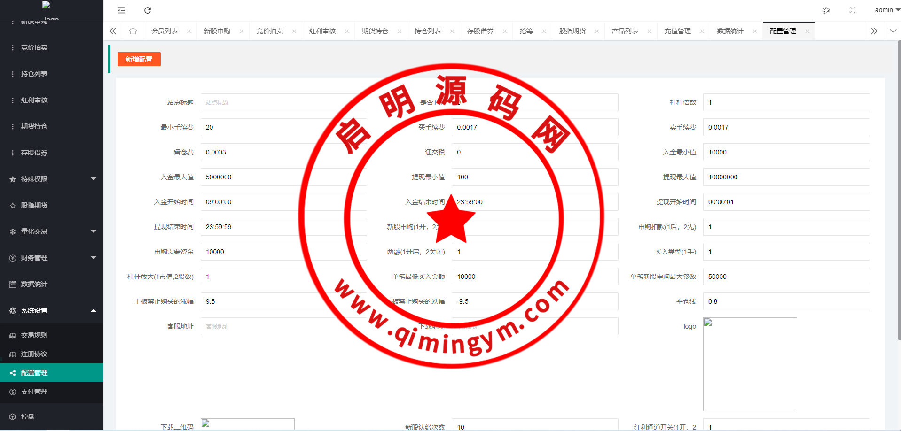901x431 pixels.
Task: Click the fullscreen icon in top bar
Action: click(853, 10)
